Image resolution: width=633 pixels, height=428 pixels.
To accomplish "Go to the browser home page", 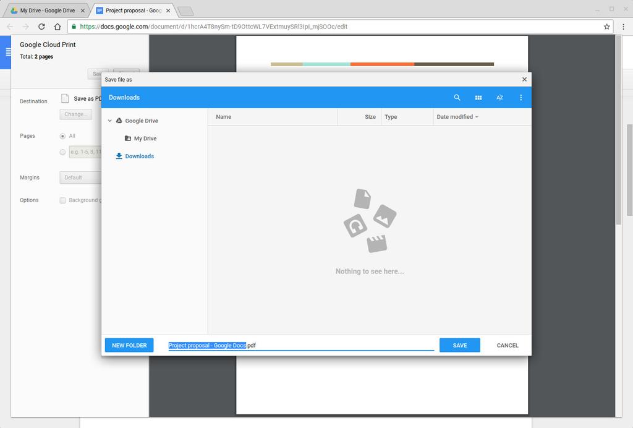I will (57, 27).
